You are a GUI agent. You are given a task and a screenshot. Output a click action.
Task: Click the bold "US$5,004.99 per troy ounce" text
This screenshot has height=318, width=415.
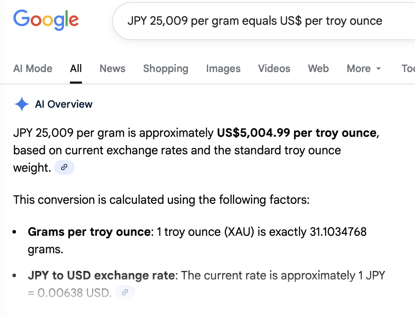pos(296,133)
